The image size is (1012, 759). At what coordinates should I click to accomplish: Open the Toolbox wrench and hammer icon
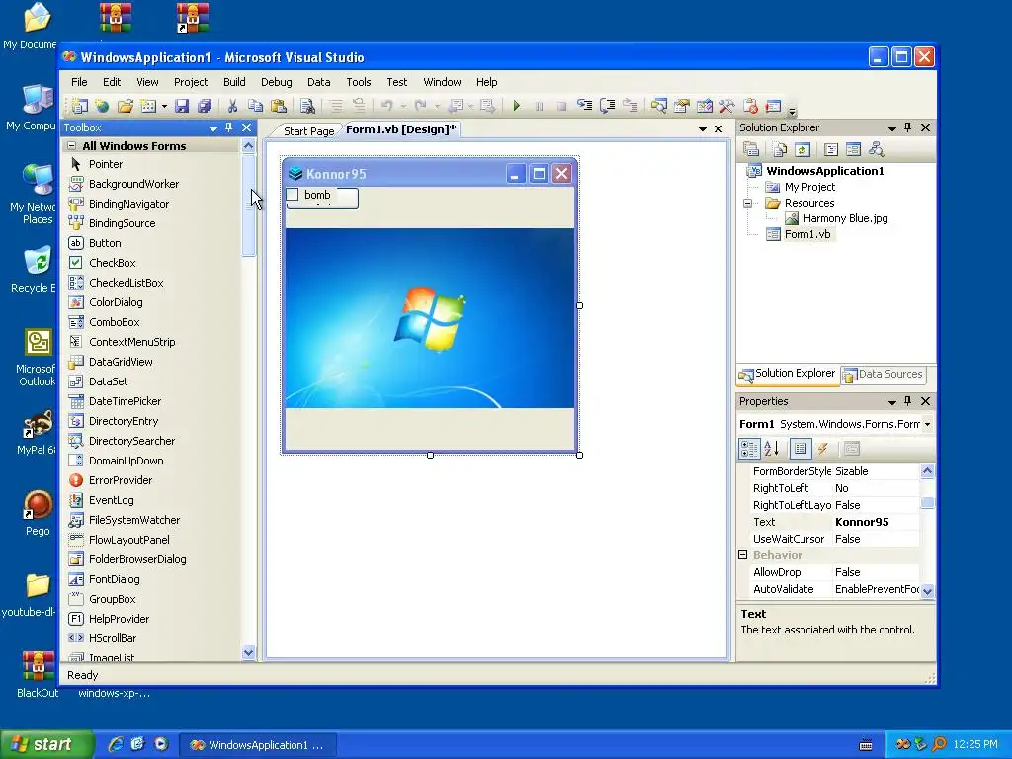pos(727,105)
